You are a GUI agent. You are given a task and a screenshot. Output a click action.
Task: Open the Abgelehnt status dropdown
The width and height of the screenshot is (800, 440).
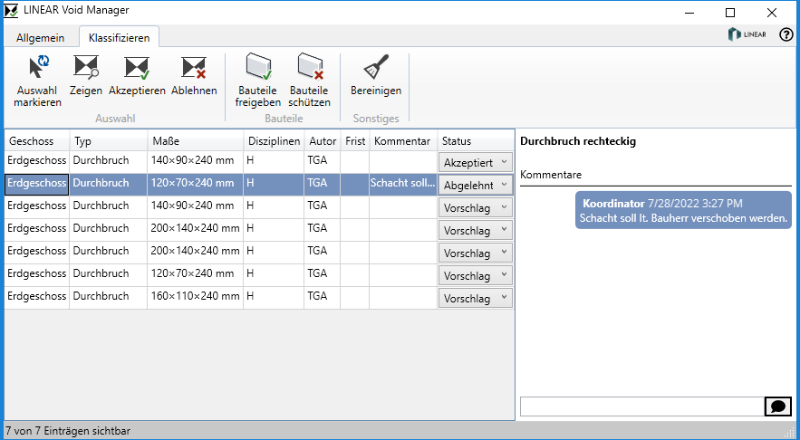pyautogui.click(x=476, y=185)
